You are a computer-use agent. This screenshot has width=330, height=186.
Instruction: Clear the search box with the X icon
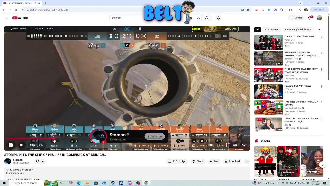tap(199, 18)
